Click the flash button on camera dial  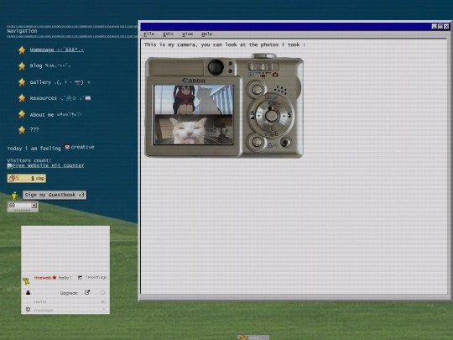(289, 115)
